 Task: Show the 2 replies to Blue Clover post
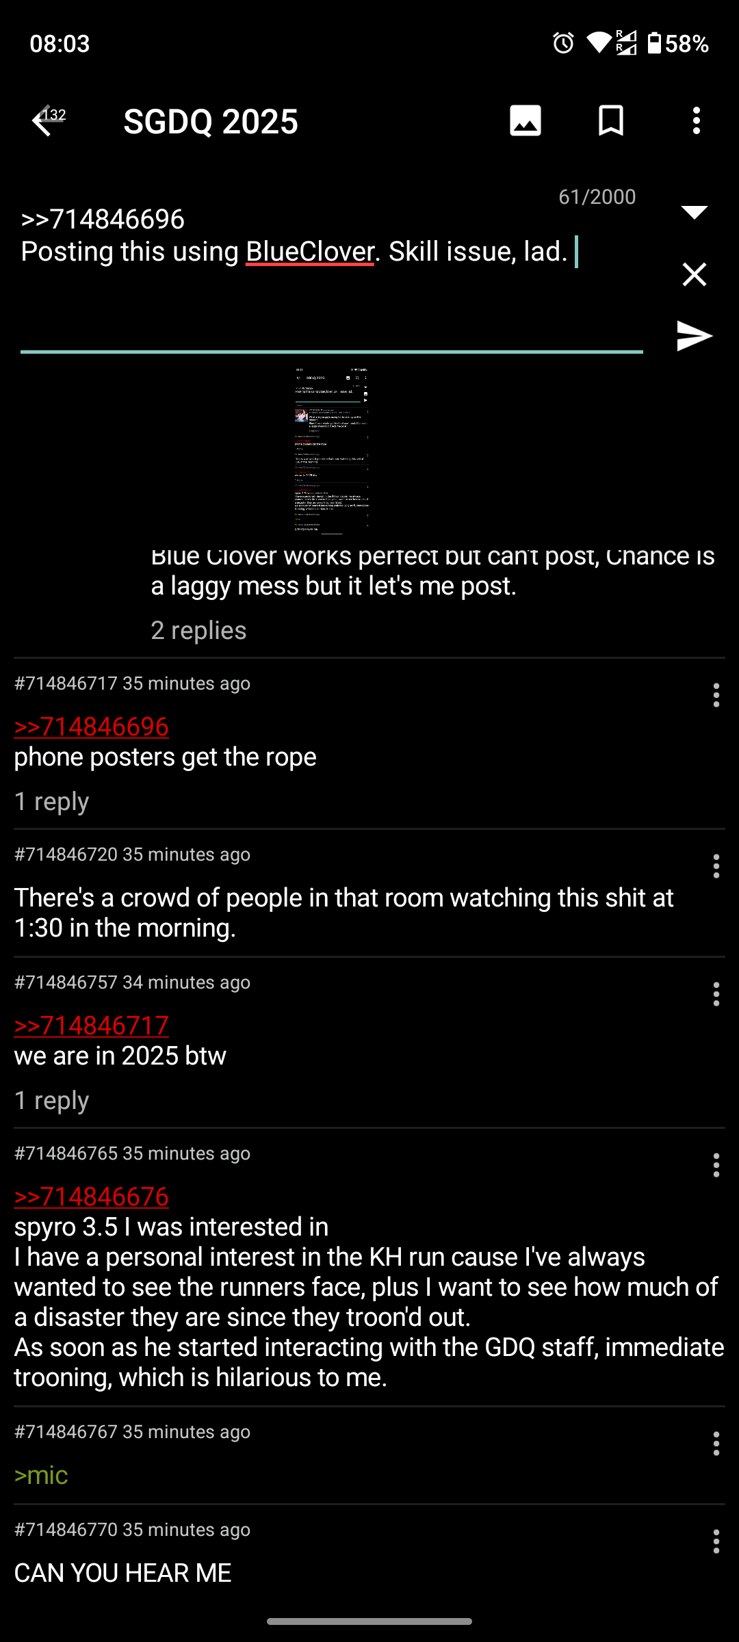(198, 630)
